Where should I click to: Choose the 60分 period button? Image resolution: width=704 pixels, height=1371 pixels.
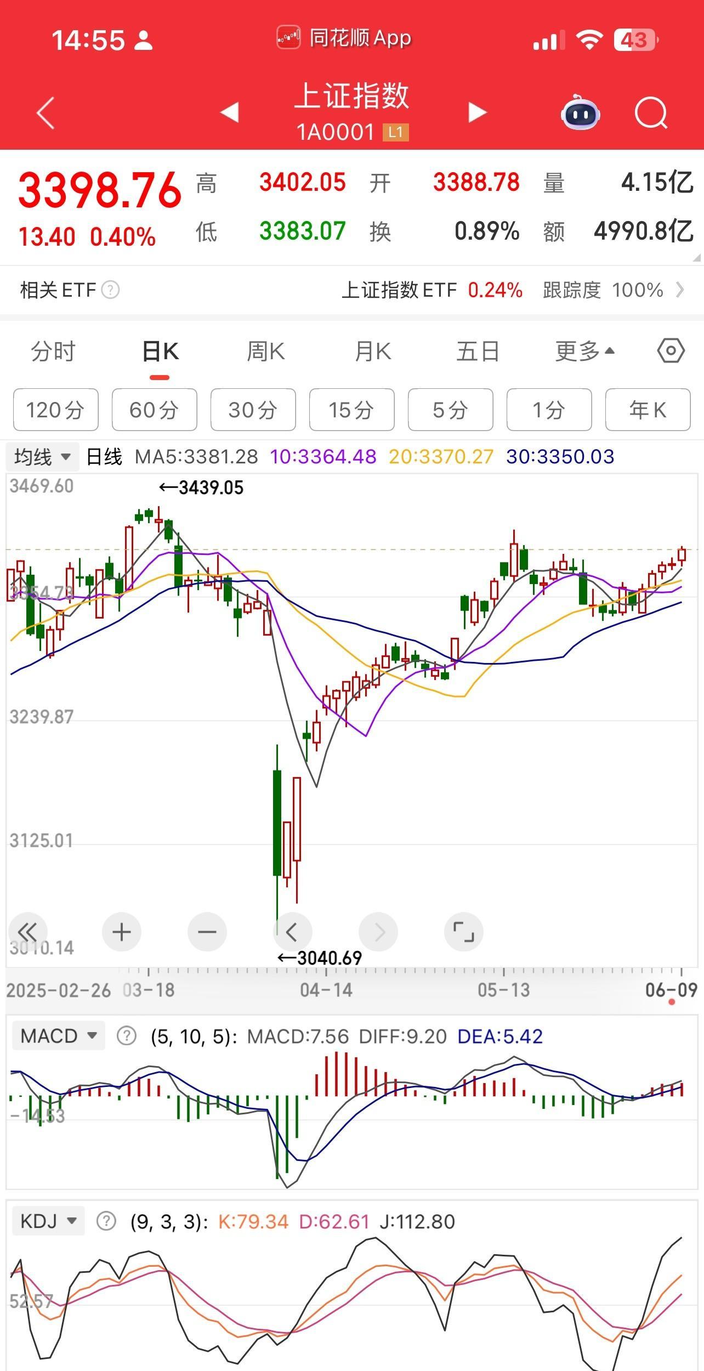click(x=154, y=410)
